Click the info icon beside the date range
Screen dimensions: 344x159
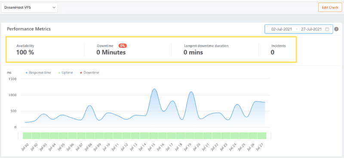(x=336, y=29)
